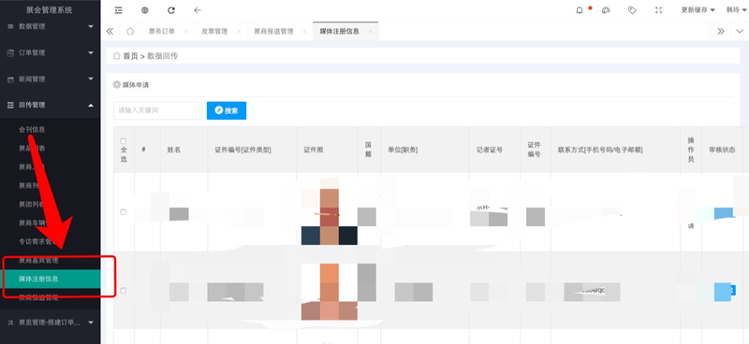Open 展商嘉宾管理 in the sidebar

38,261
